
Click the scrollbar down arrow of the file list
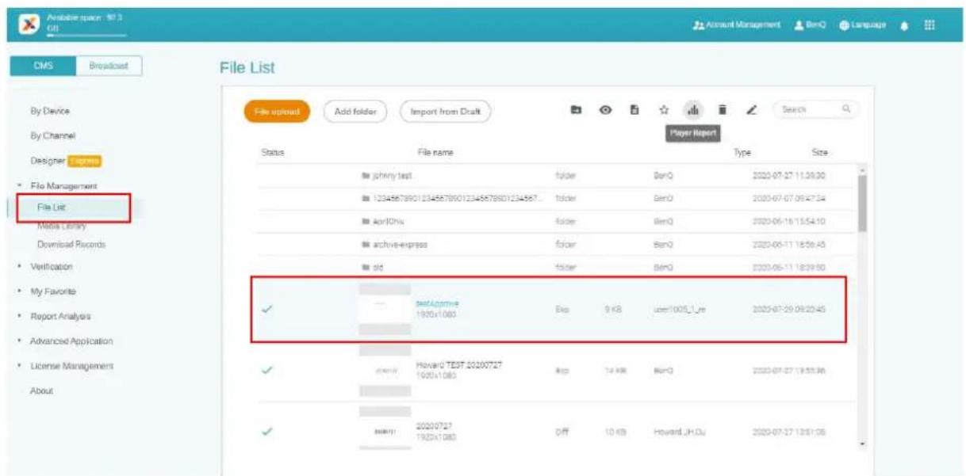point(862,444)
